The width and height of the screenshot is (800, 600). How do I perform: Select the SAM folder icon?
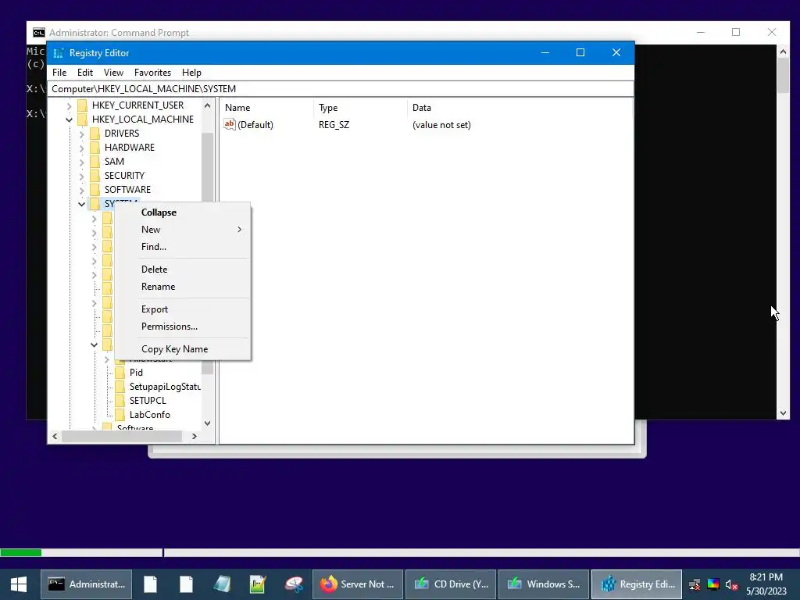tap(95, 161)
